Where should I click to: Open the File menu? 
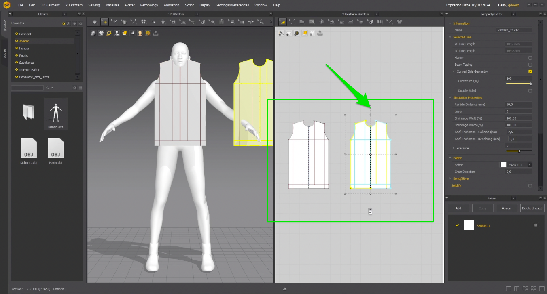tap(21, 5)
